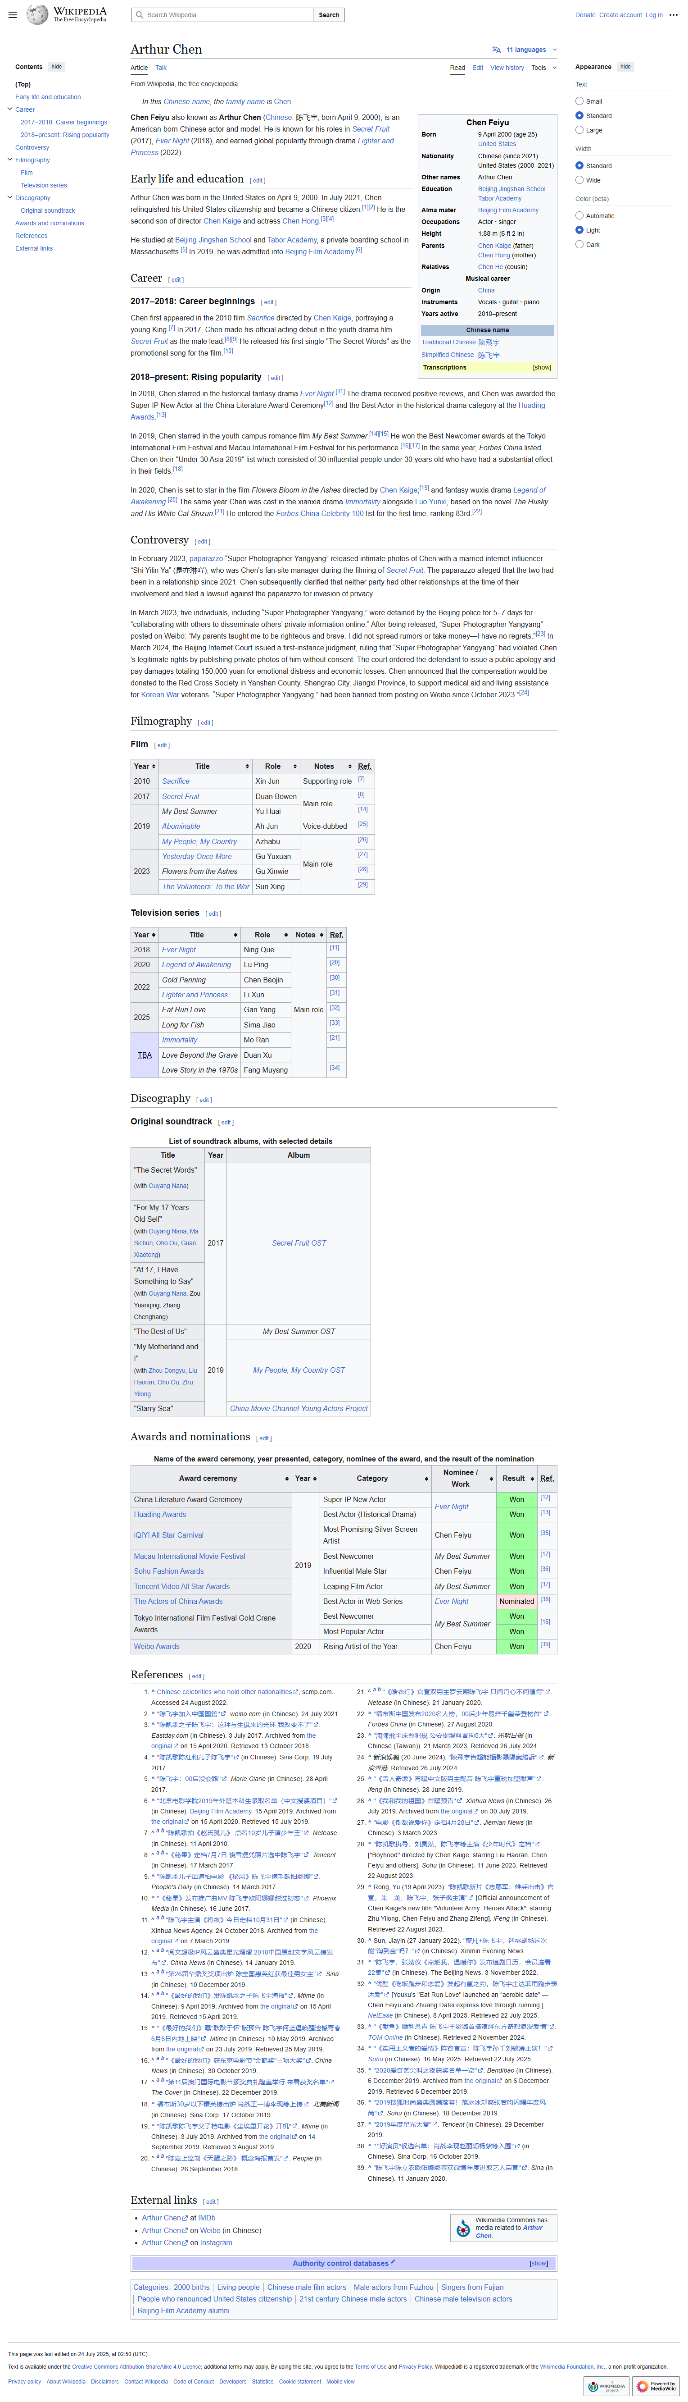
Task: Click the Wikipedia globe logo
Action: tap(37, 14)
